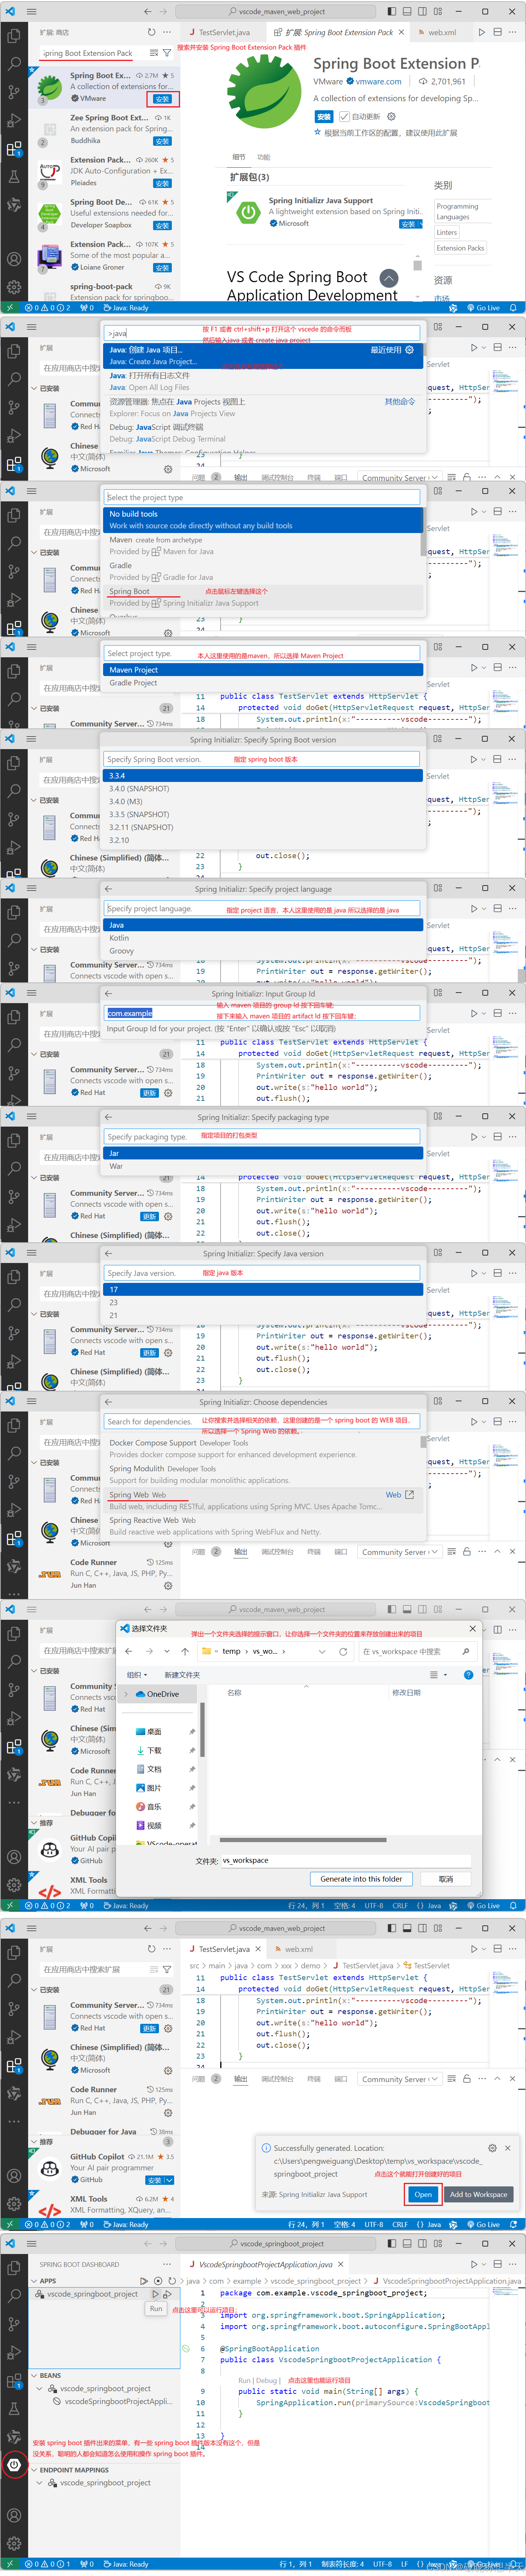Click the Linters category tag
The height and width of the screenshot is (2576, 526).
(447, 232)
